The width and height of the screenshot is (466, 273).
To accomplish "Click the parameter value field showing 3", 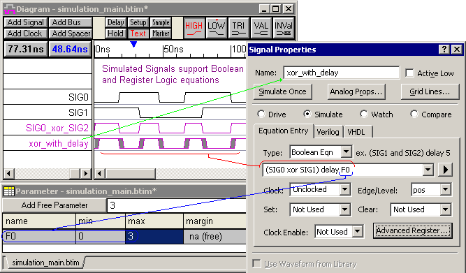I will 177,205.
